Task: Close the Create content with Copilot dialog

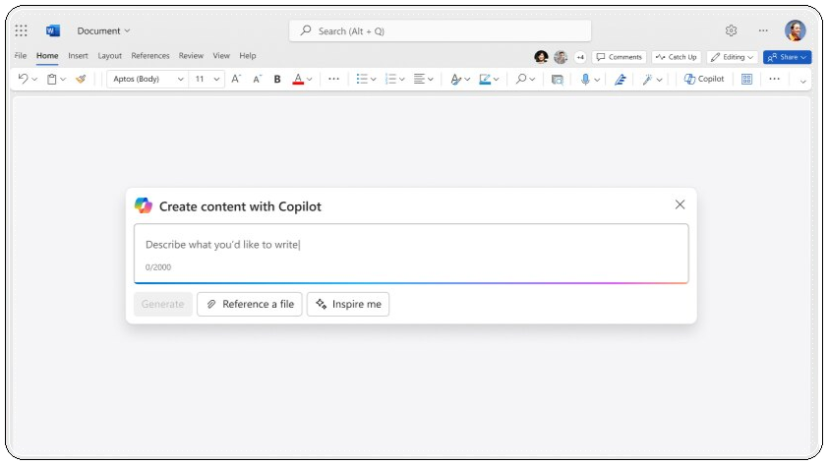Action: [x=680, y=204]
